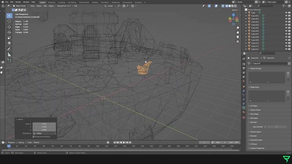Click the zoom view magnifier icon
Viewport: 292px width, 164px height.
click(238, 28)
